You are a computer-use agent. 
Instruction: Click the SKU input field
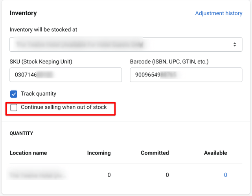(x=66, y=74)
